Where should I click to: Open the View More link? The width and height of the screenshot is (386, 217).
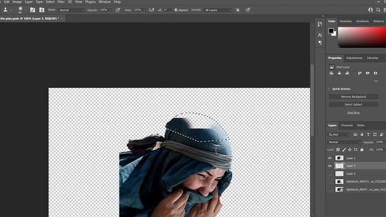pos(353,113)
